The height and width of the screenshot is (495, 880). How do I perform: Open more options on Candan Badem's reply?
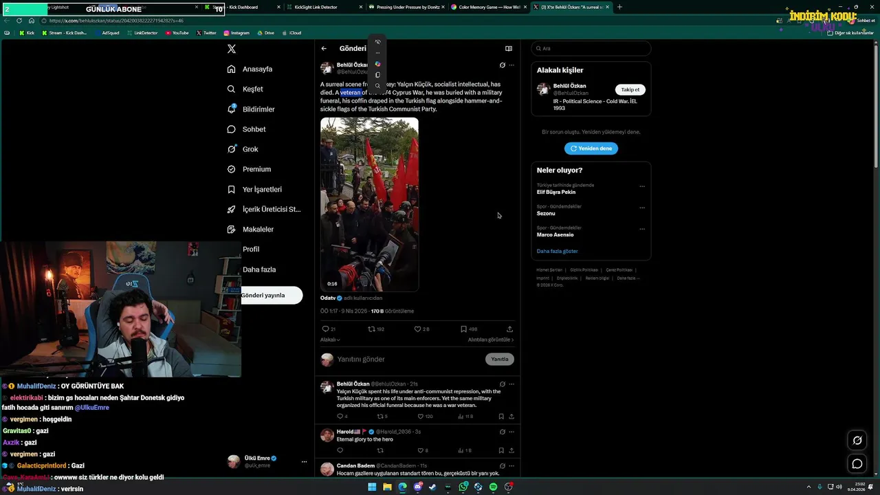[511, 466]
